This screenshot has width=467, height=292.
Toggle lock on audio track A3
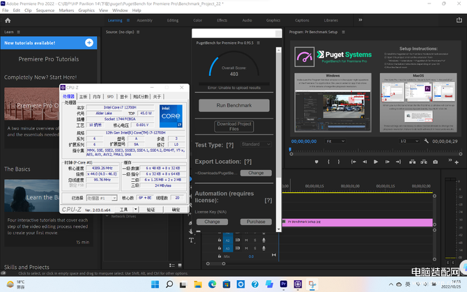[x=220, y=248]
